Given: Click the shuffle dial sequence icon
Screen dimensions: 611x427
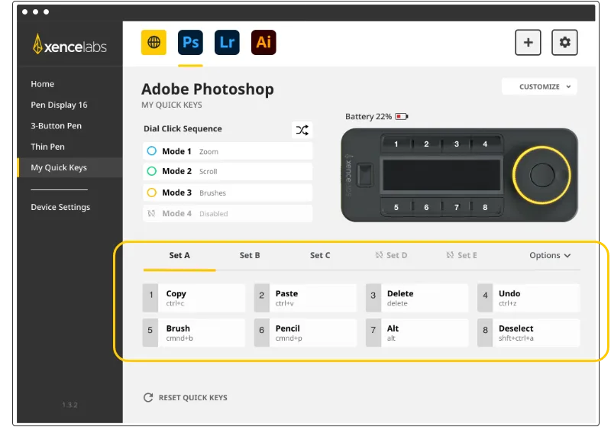Looking at the screenshot, I should [x=302, y=130].
